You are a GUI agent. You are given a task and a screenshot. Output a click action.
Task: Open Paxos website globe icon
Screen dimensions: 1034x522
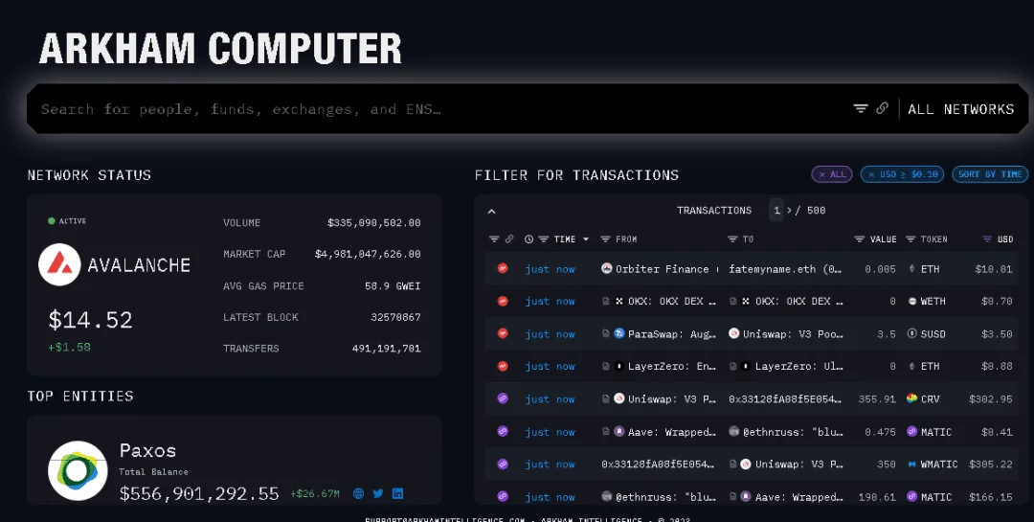[x=359, y=493]
